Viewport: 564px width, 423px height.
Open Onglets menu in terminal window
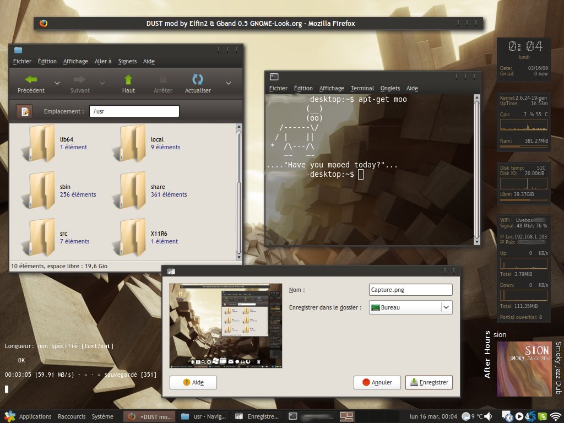[x=391, y=88]
